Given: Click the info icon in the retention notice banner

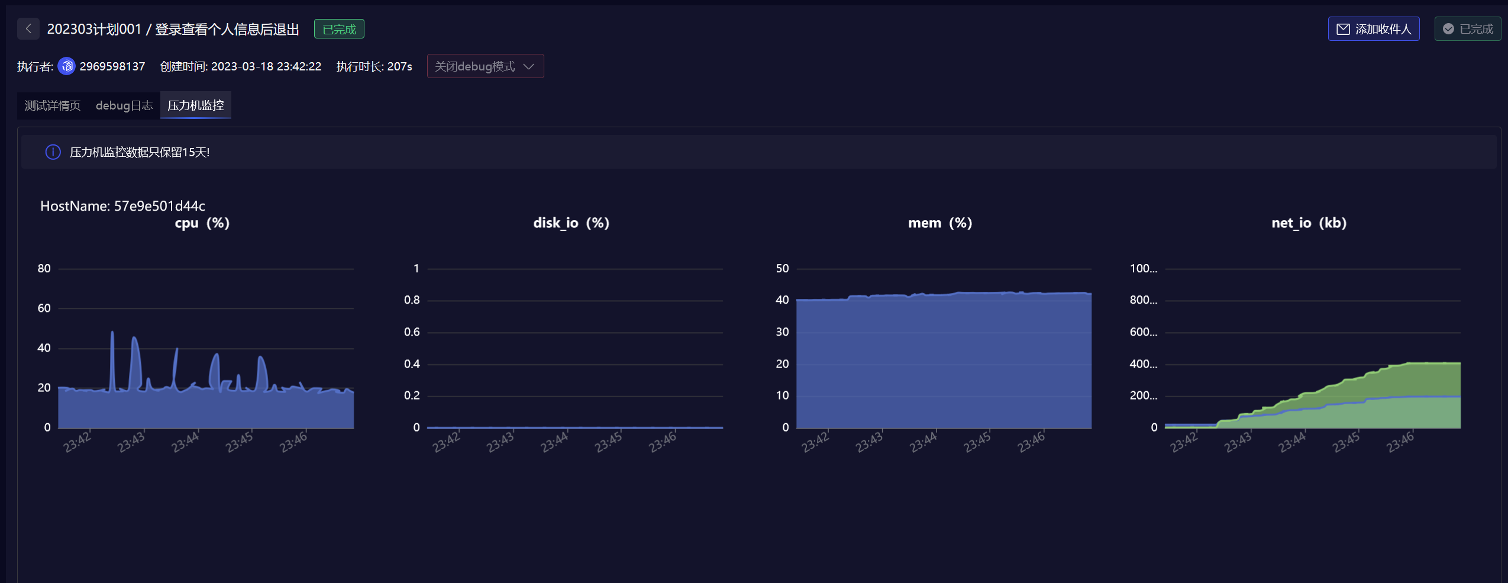Looking at the screenshot, I should click(52, 152).
